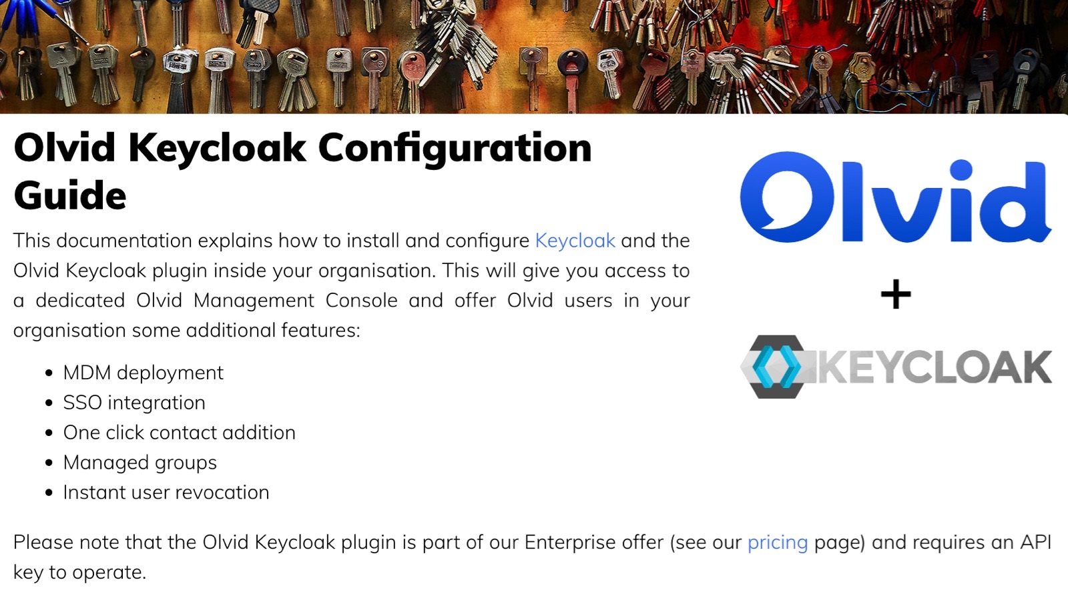Click the 'key to operate.' text line
The image size is (1068, 600).
click(x=79, y=573)
